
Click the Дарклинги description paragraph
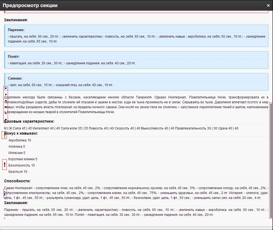point(136,105)
